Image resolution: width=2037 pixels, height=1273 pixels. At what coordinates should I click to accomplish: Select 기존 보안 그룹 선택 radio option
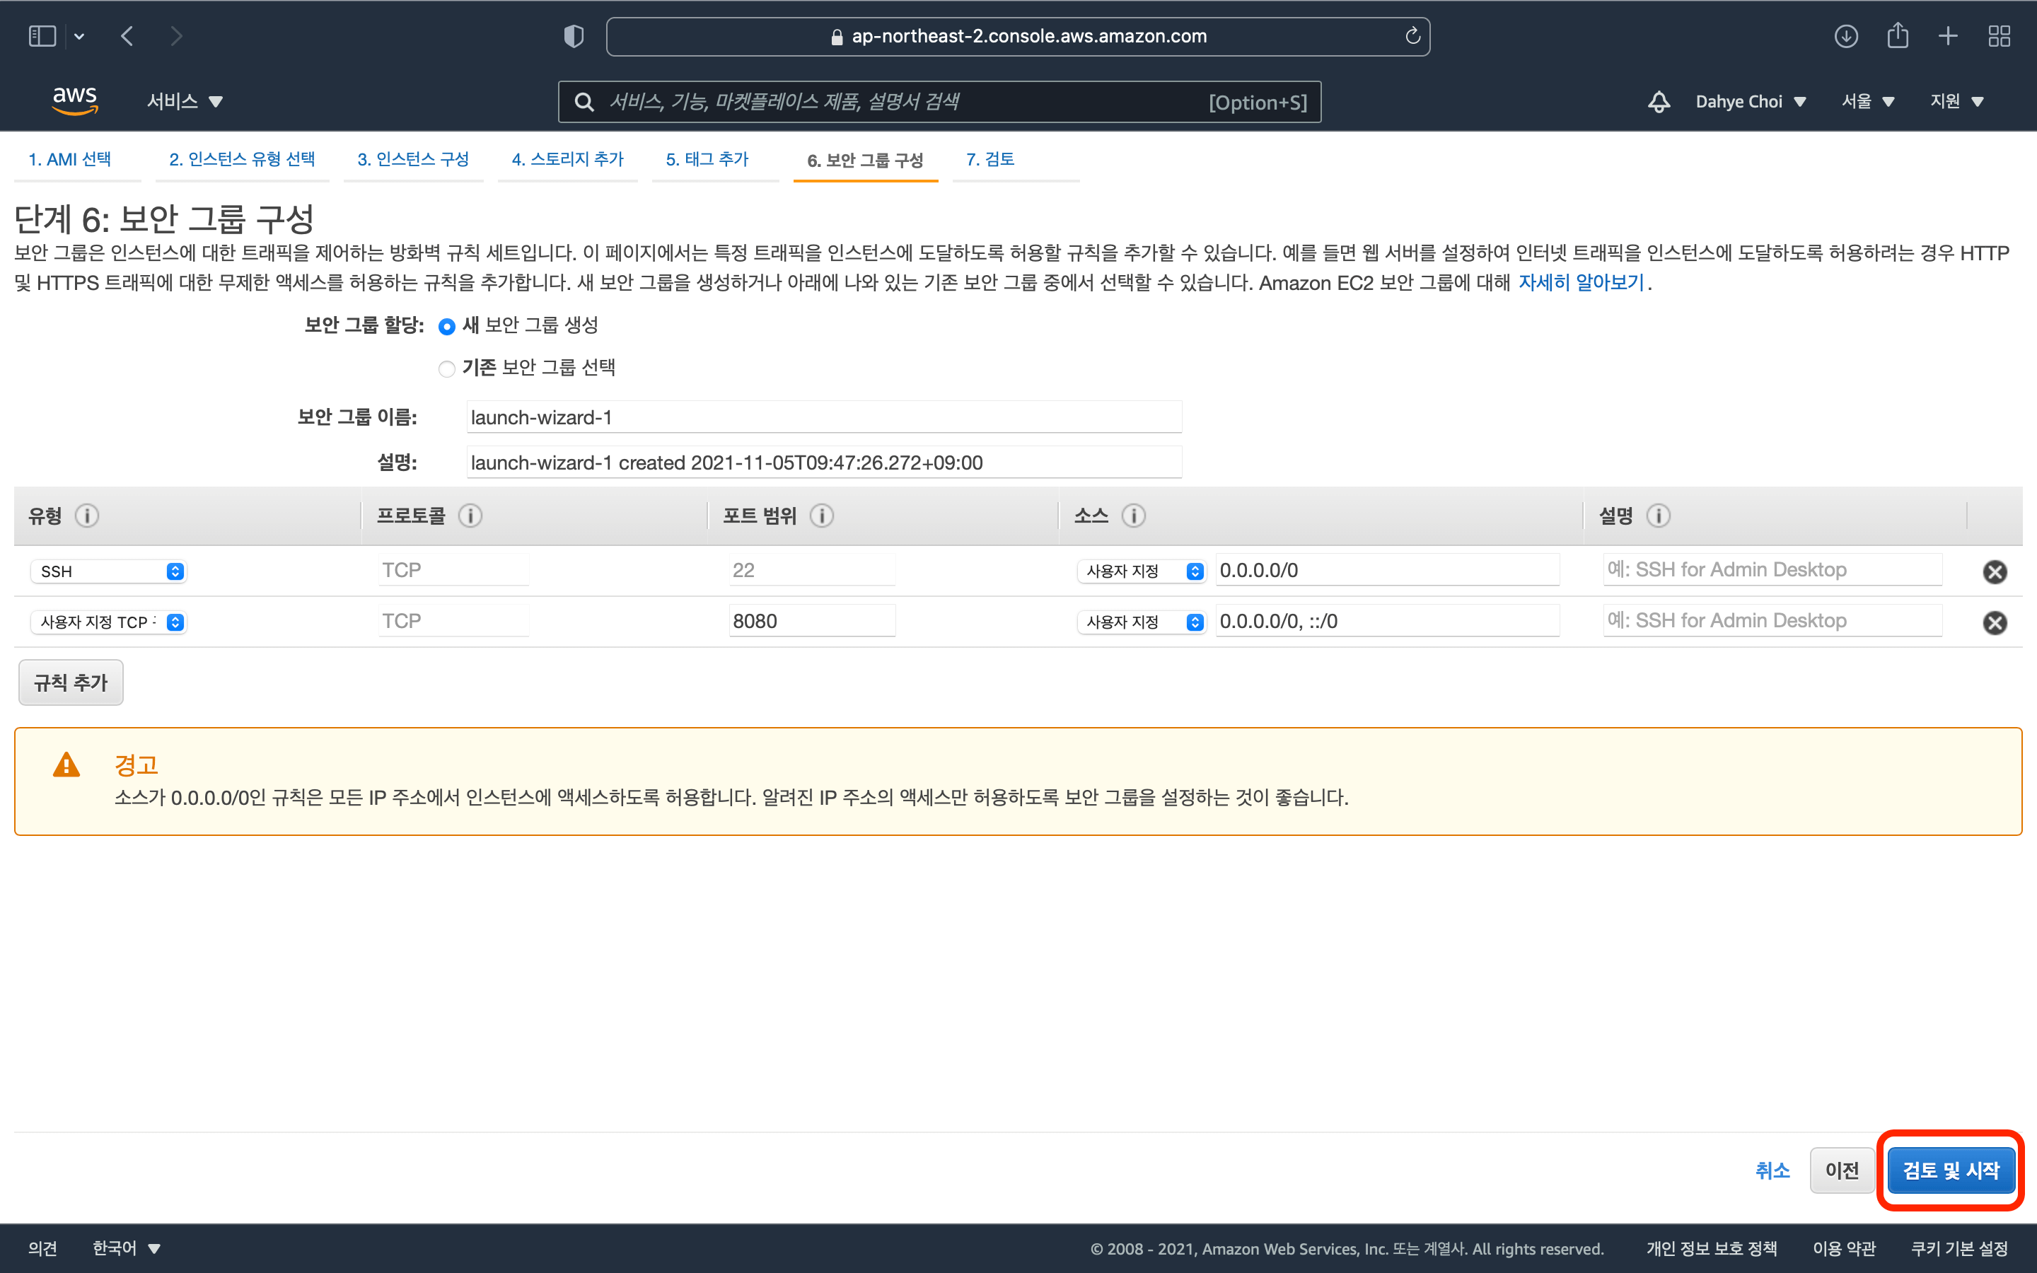click(x=447, y=368)
